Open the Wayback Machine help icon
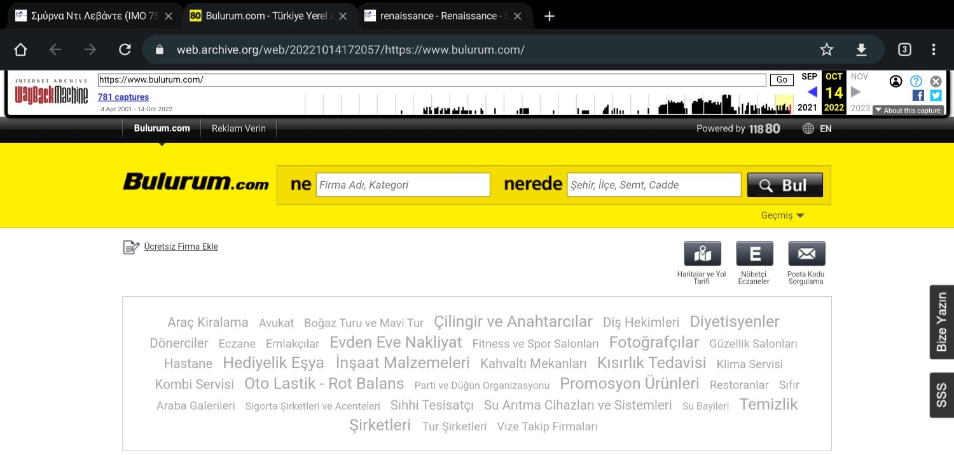 coord(916,81)
